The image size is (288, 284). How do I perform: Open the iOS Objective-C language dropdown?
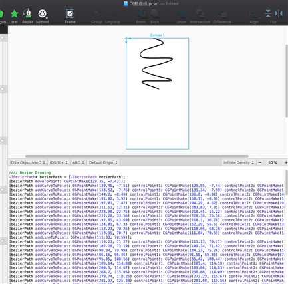point(28,162)
